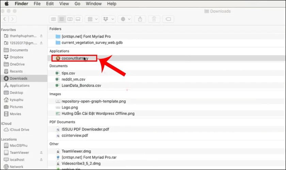This screenshot has height=170, width=286.
Task: Open the View menu in menu bar
Action: pos(64,4)
